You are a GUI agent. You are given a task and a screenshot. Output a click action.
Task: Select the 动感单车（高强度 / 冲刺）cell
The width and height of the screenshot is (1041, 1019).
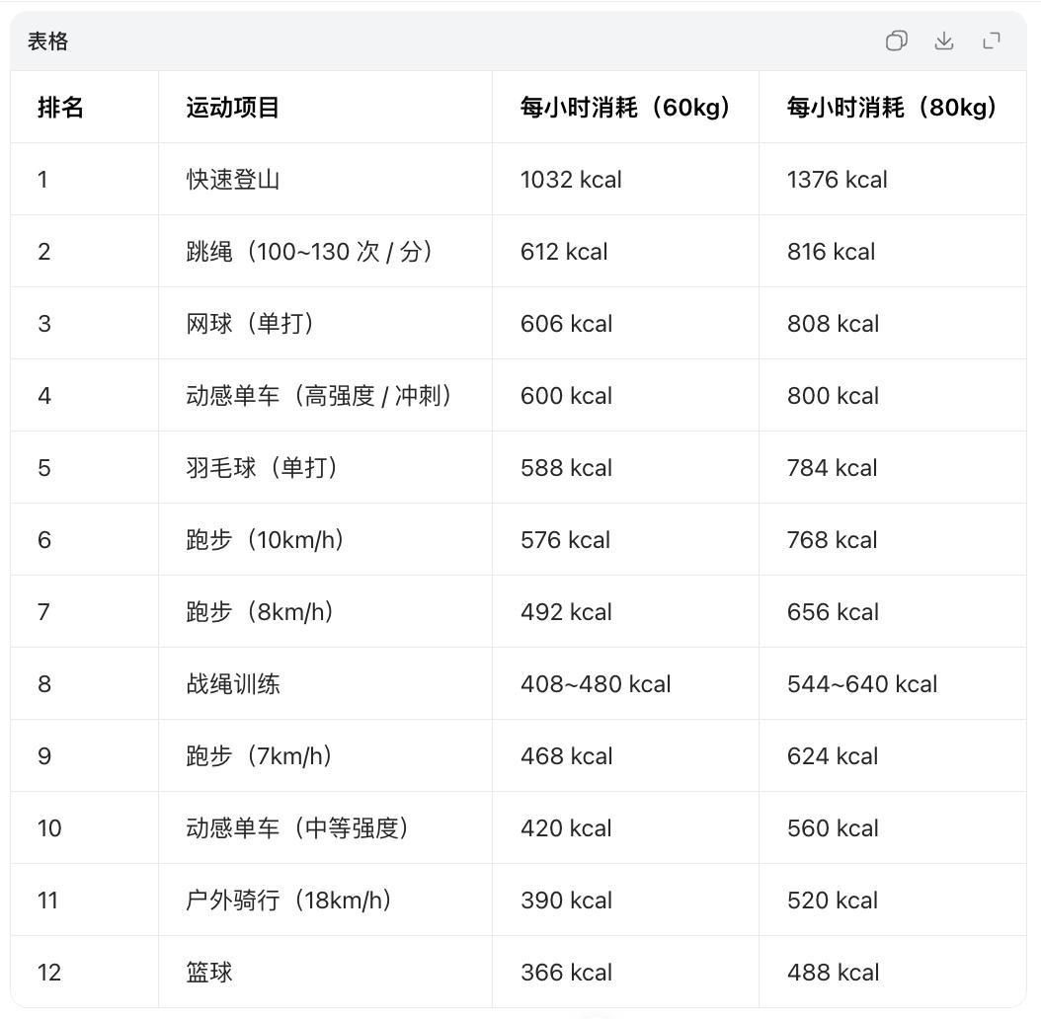tap(319, 396)
